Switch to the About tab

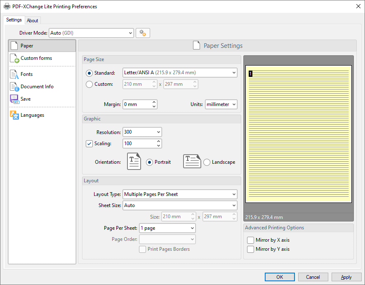(x=33, y=20)
